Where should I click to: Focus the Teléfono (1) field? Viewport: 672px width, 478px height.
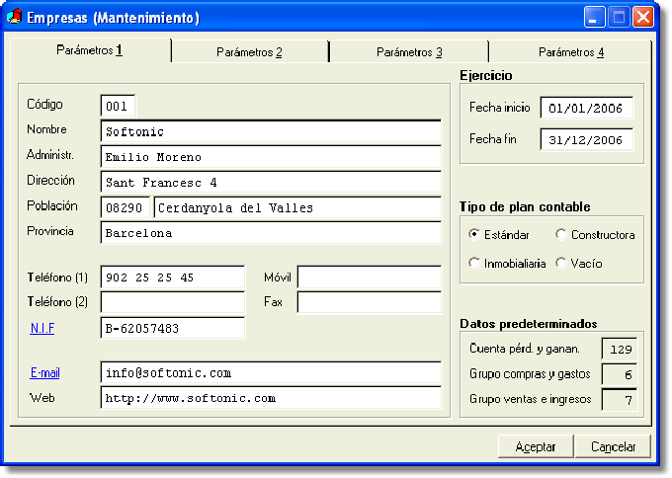coord(173,278)
